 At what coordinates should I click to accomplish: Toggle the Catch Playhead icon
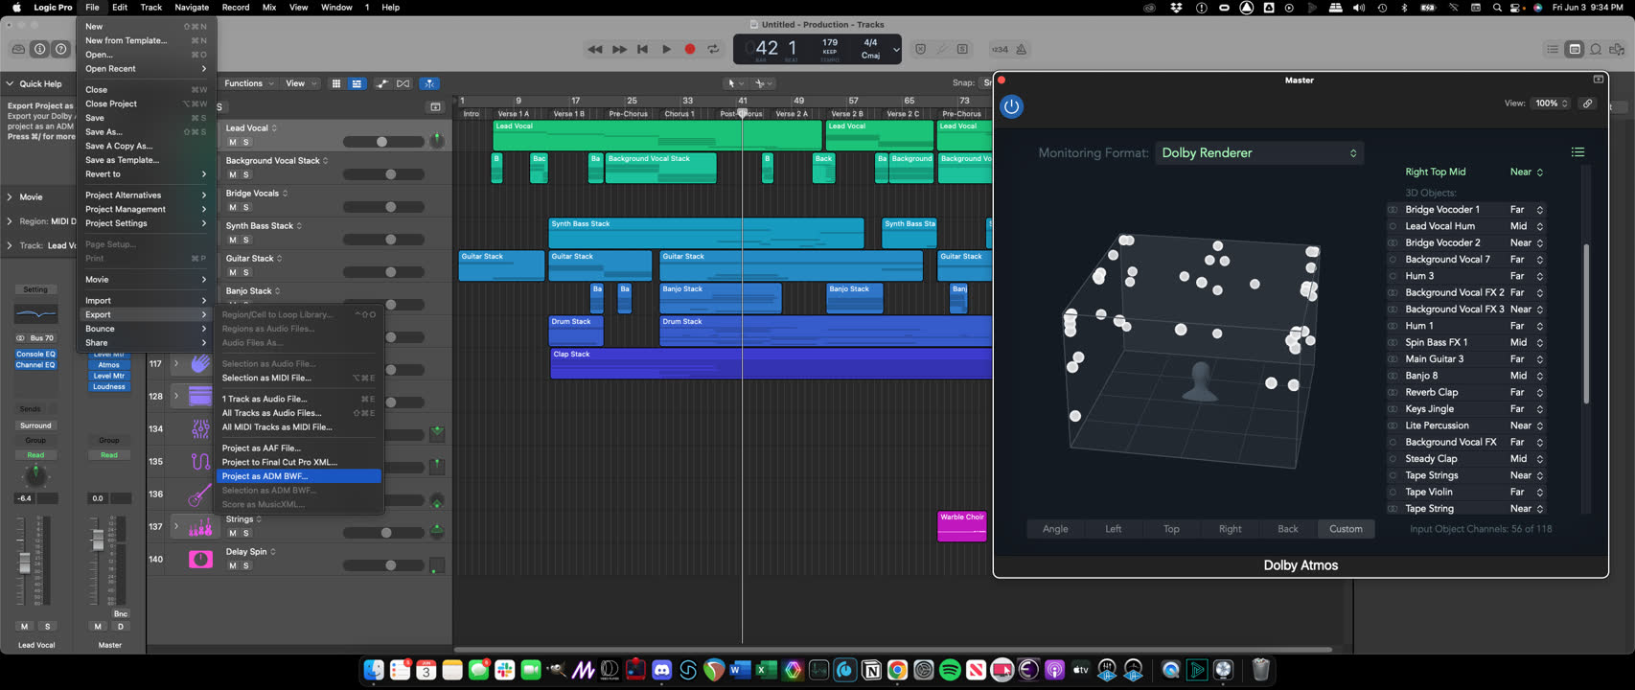pos(429,83)
